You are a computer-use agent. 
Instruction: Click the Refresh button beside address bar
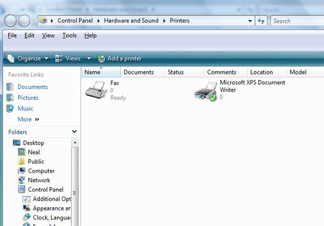click(261, 21)
